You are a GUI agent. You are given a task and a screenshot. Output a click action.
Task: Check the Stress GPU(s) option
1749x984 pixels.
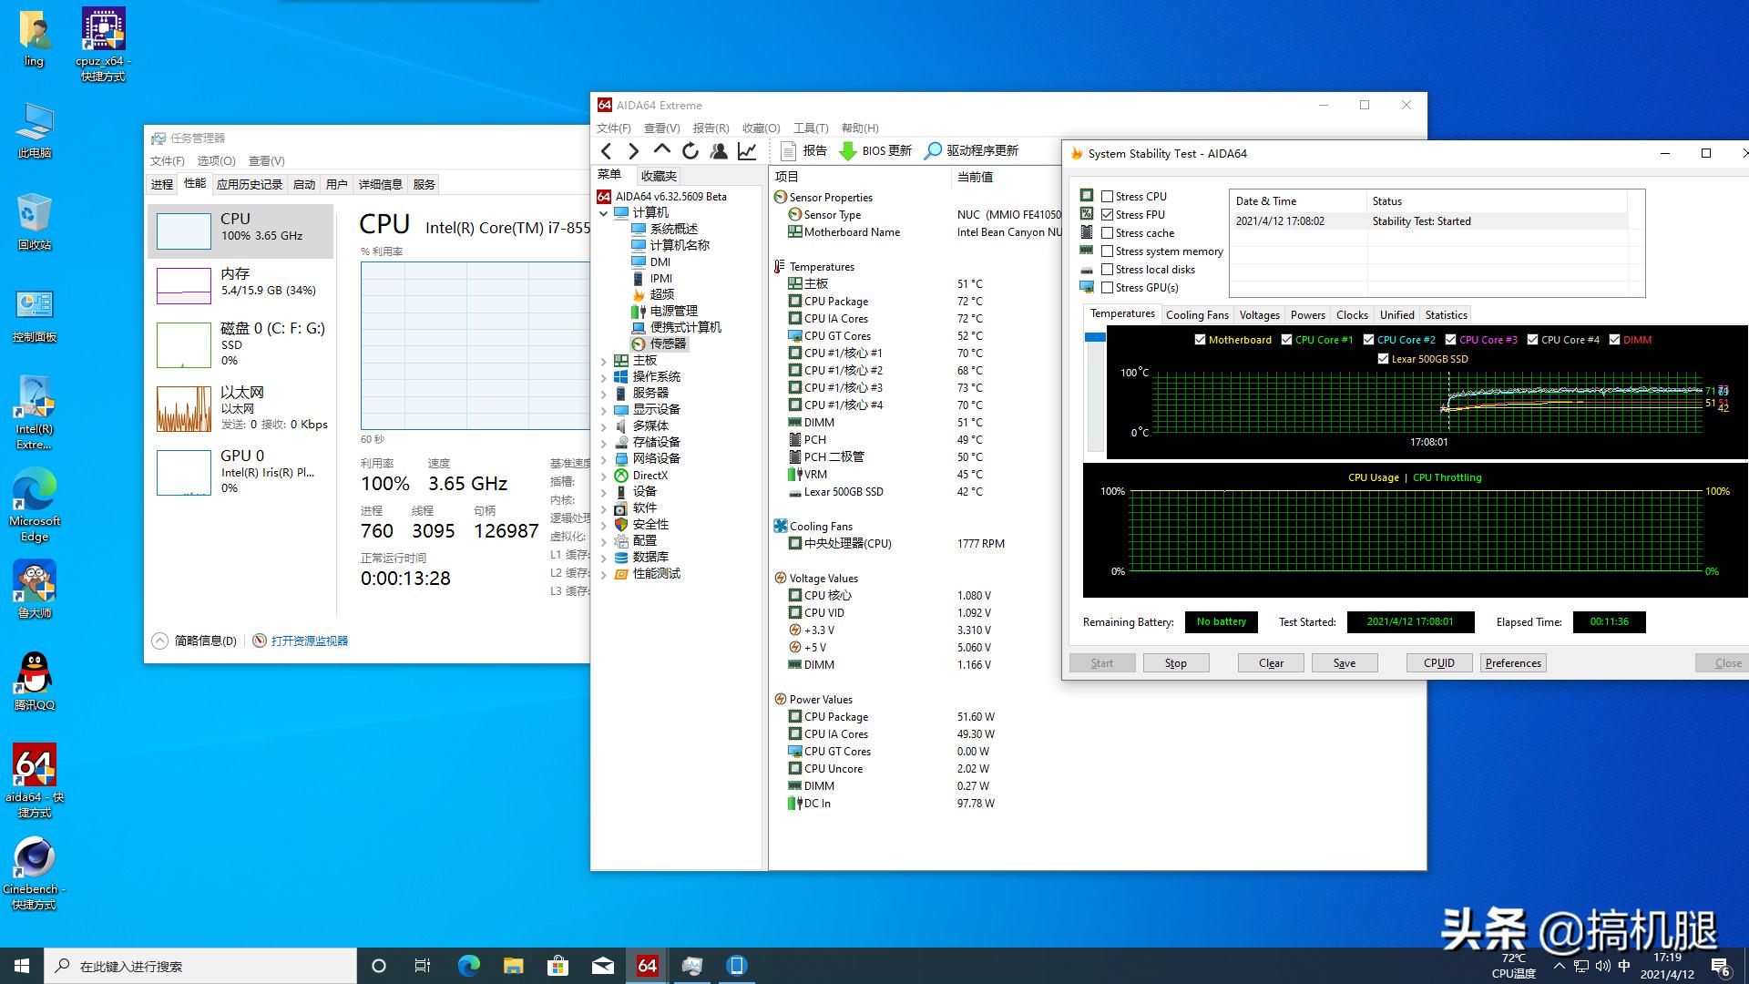pyautogui.click(x=1107, y=287)
